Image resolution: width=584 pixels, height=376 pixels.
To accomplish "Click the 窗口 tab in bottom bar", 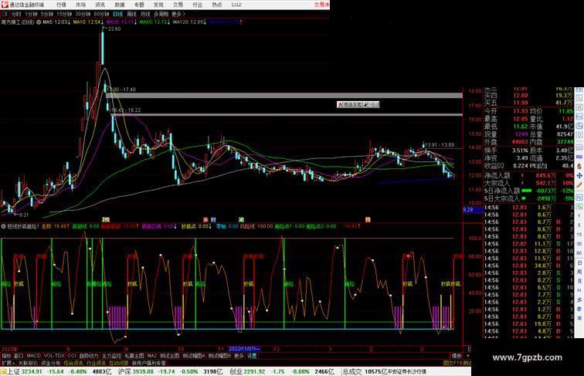I will (x=19, y=356).
